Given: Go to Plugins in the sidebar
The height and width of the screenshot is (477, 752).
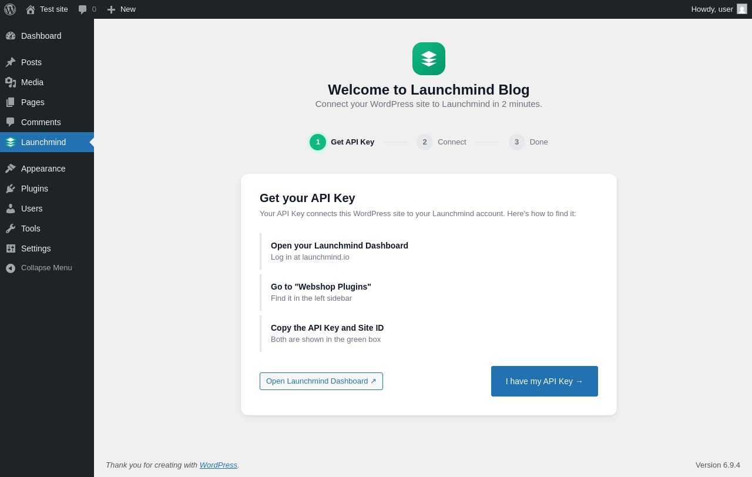Looking at the screenshot, I should [x=47, y=189].
